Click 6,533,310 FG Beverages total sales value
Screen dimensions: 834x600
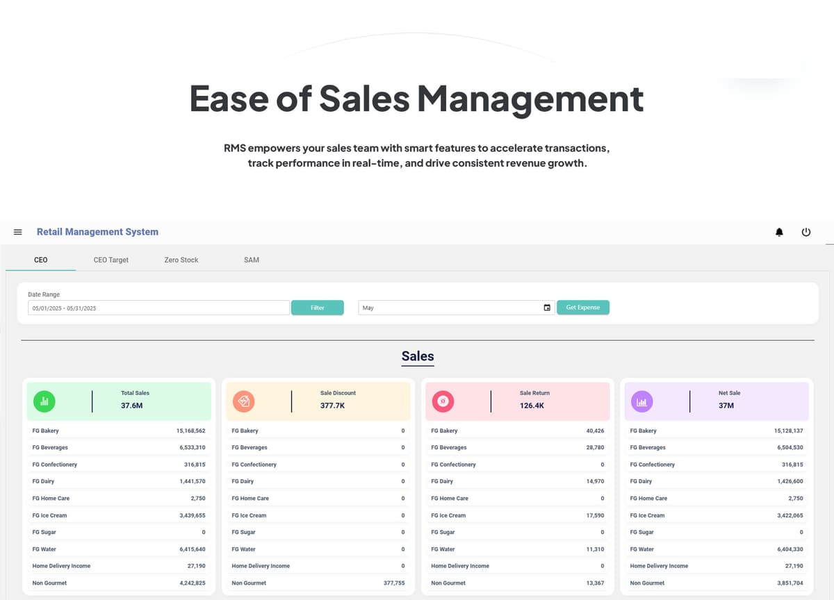click(x=193, y=448)
